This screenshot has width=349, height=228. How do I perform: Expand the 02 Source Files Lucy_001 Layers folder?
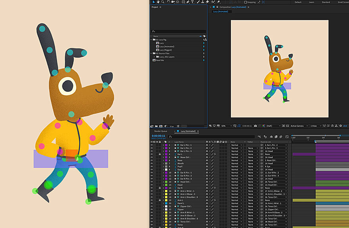click(154, 57)
